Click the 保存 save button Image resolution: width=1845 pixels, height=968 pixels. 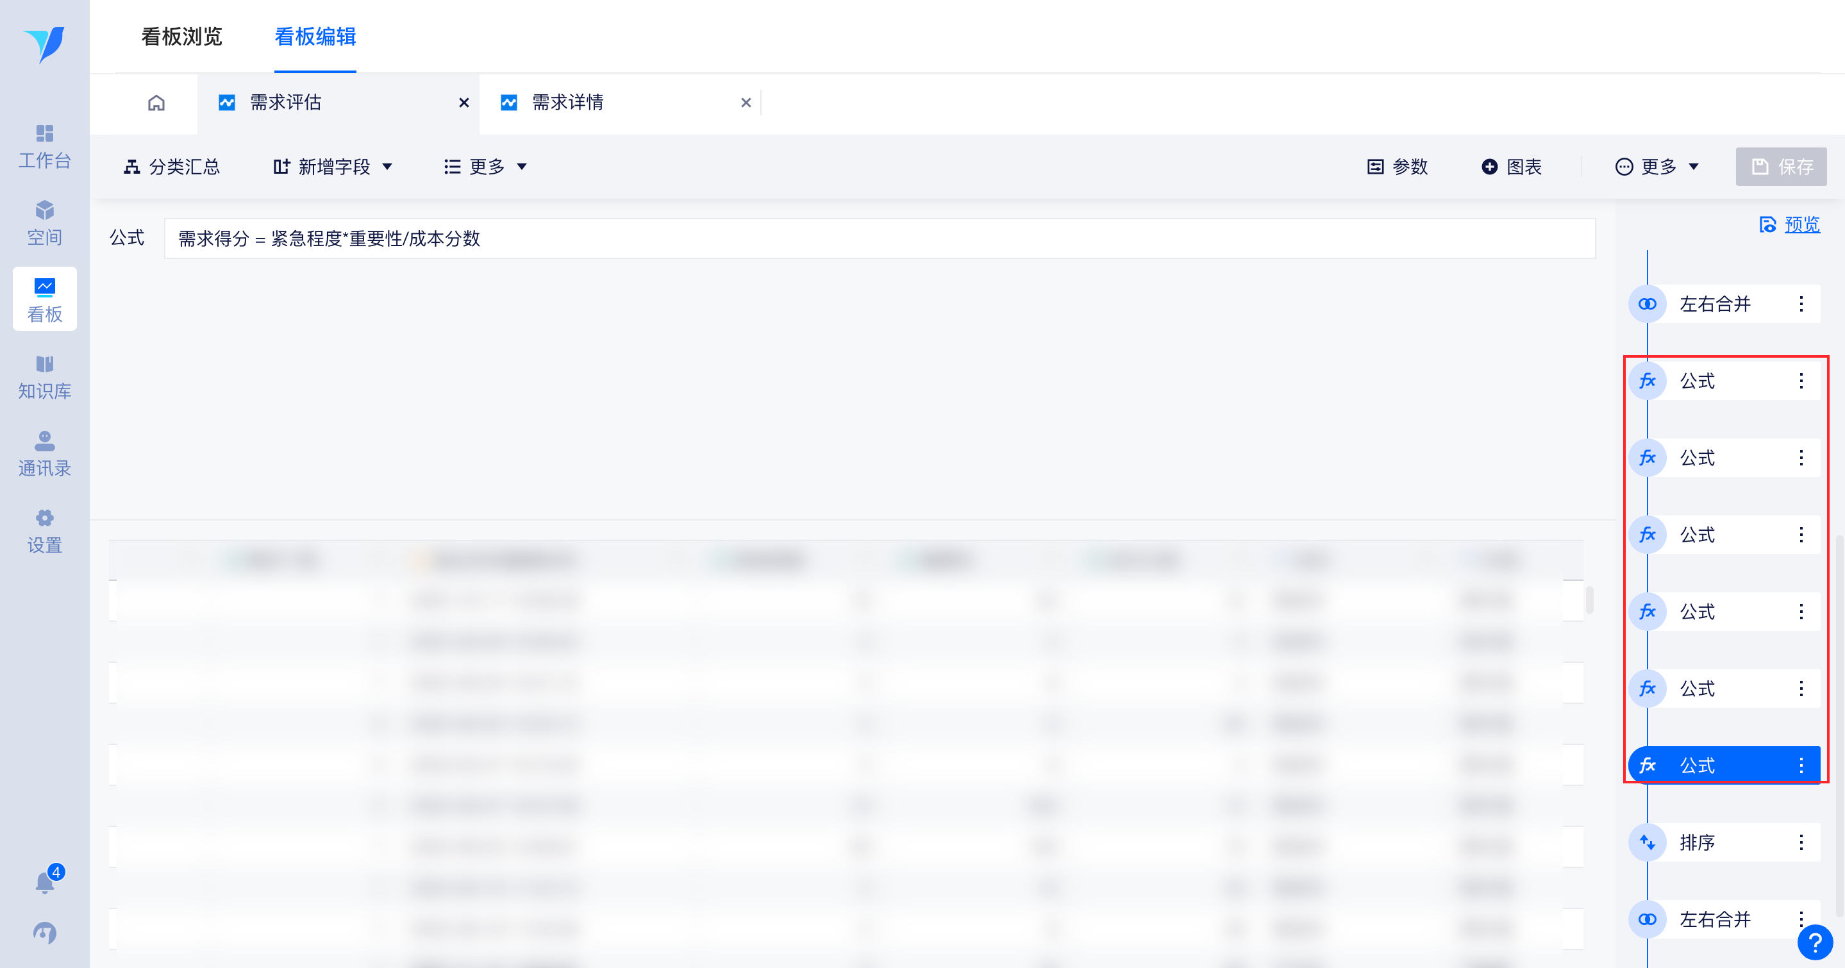point(1780,167)
